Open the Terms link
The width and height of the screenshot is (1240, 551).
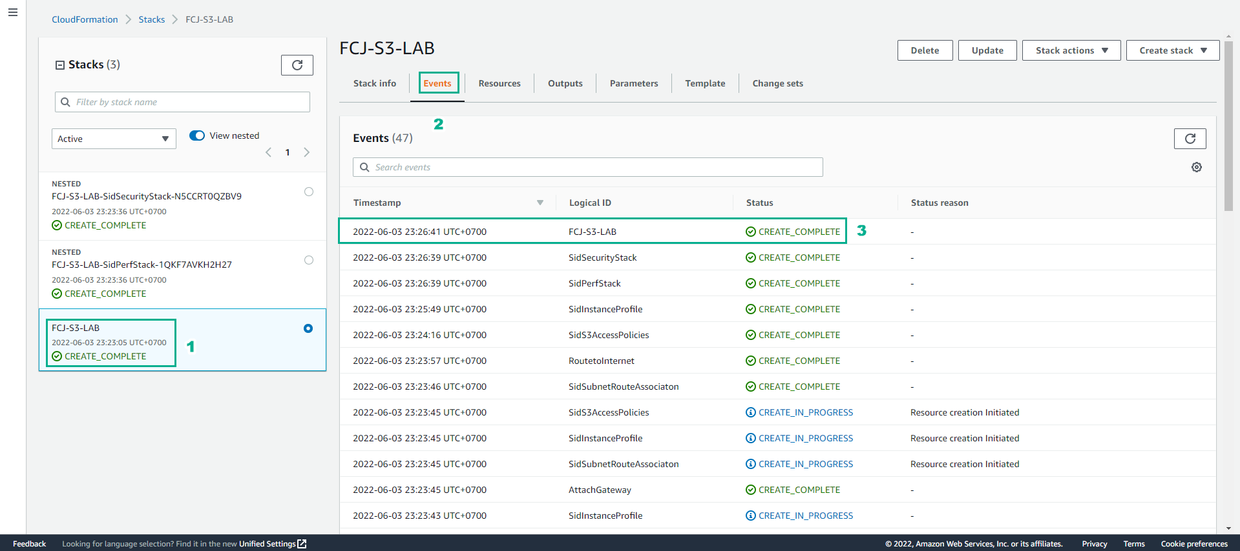[x=1134, y=544]
